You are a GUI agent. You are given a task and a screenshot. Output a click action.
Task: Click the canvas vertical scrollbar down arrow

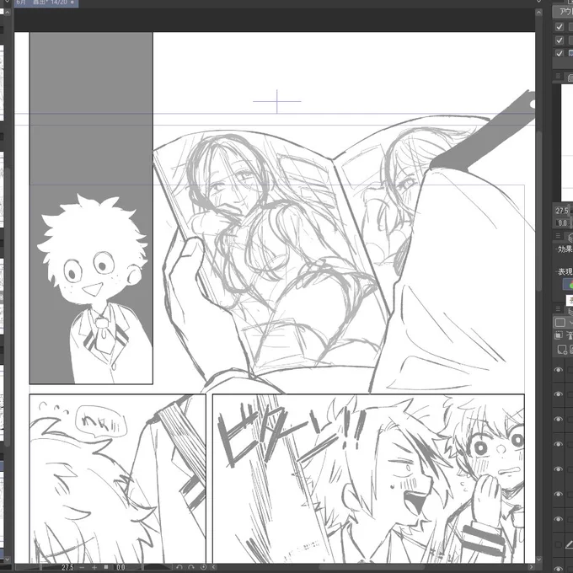pos(538,560)
